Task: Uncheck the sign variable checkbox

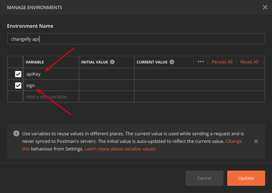Action: (x=18, y=85)
